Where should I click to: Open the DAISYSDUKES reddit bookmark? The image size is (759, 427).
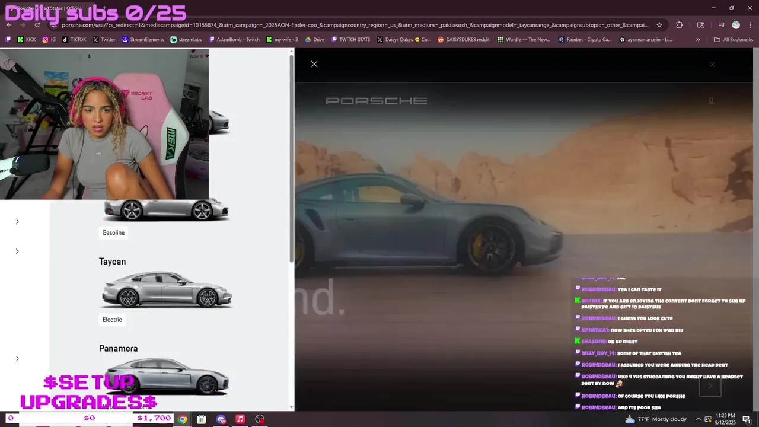pyautogui.click(x=464, y=40)
